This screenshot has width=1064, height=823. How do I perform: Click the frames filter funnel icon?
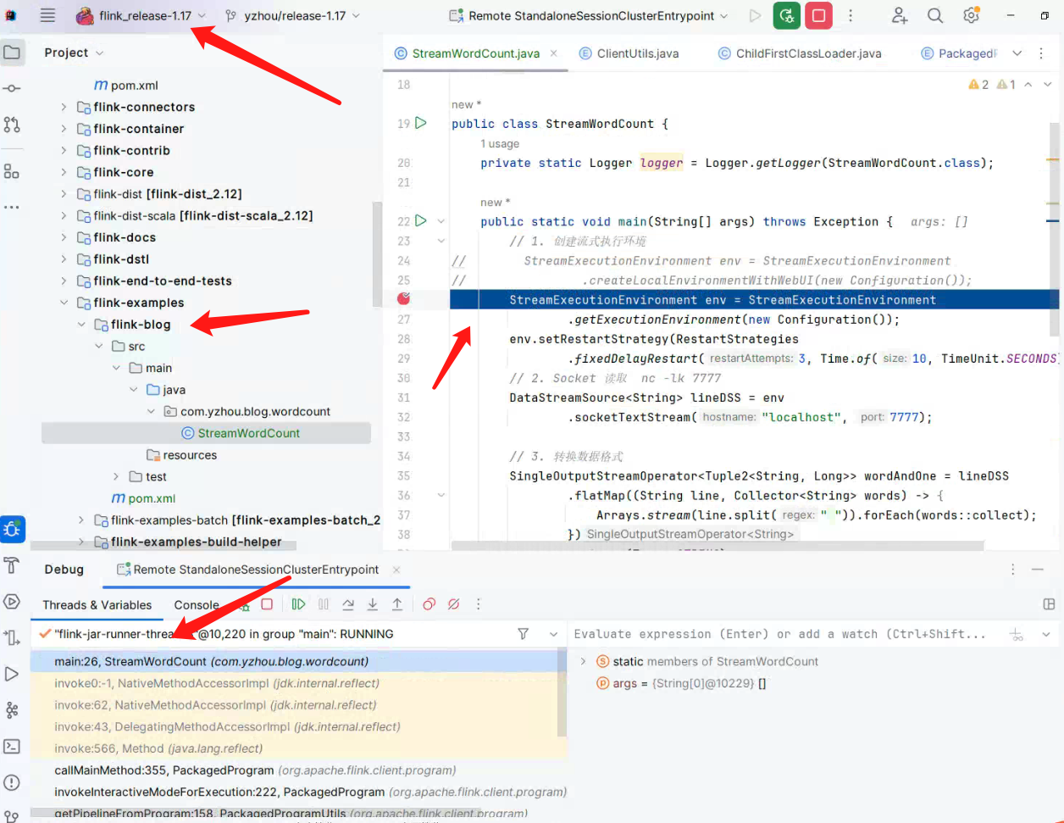tap(524, 634)
